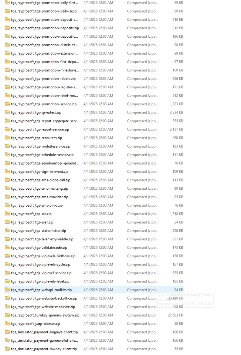Screen dimensions: 241x355
Task: Click the zip icon for tgs-viplevels-birthday.zip
Action: pyautogui.click(x=7, y=256)
